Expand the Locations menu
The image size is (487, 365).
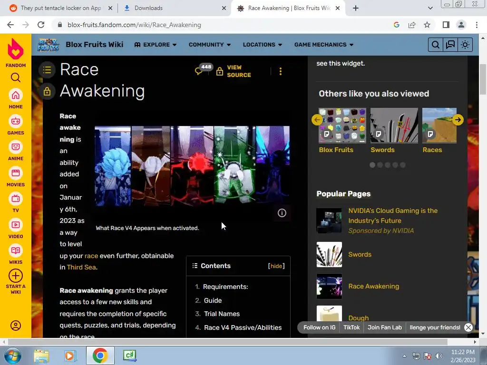[263, 45]
